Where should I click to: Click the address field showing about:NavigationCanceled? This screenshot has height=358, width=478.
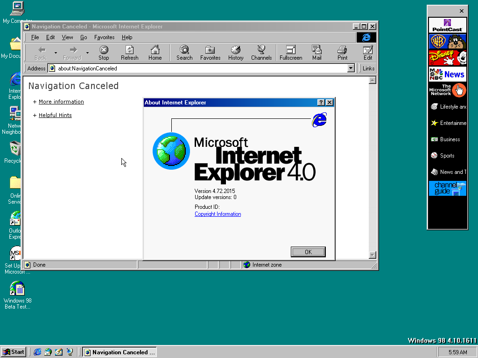[197, 68]
